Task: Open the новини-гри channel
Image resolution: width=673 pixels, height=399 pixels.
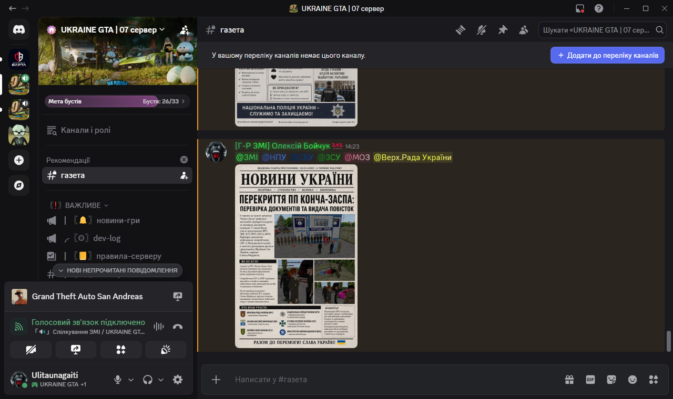Action: (x=117, y=220)
